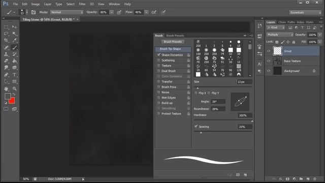
Task: Select the Eraser tool
Action: (6, 61)
